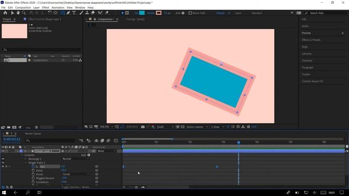
Task: Open the Composition menu
Action: [23, 8]
